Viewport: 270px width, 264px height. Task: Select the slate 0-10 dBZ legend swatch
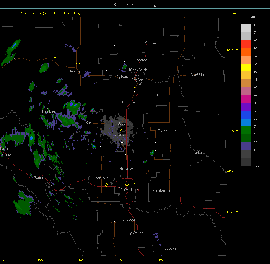tap(246, 146)
